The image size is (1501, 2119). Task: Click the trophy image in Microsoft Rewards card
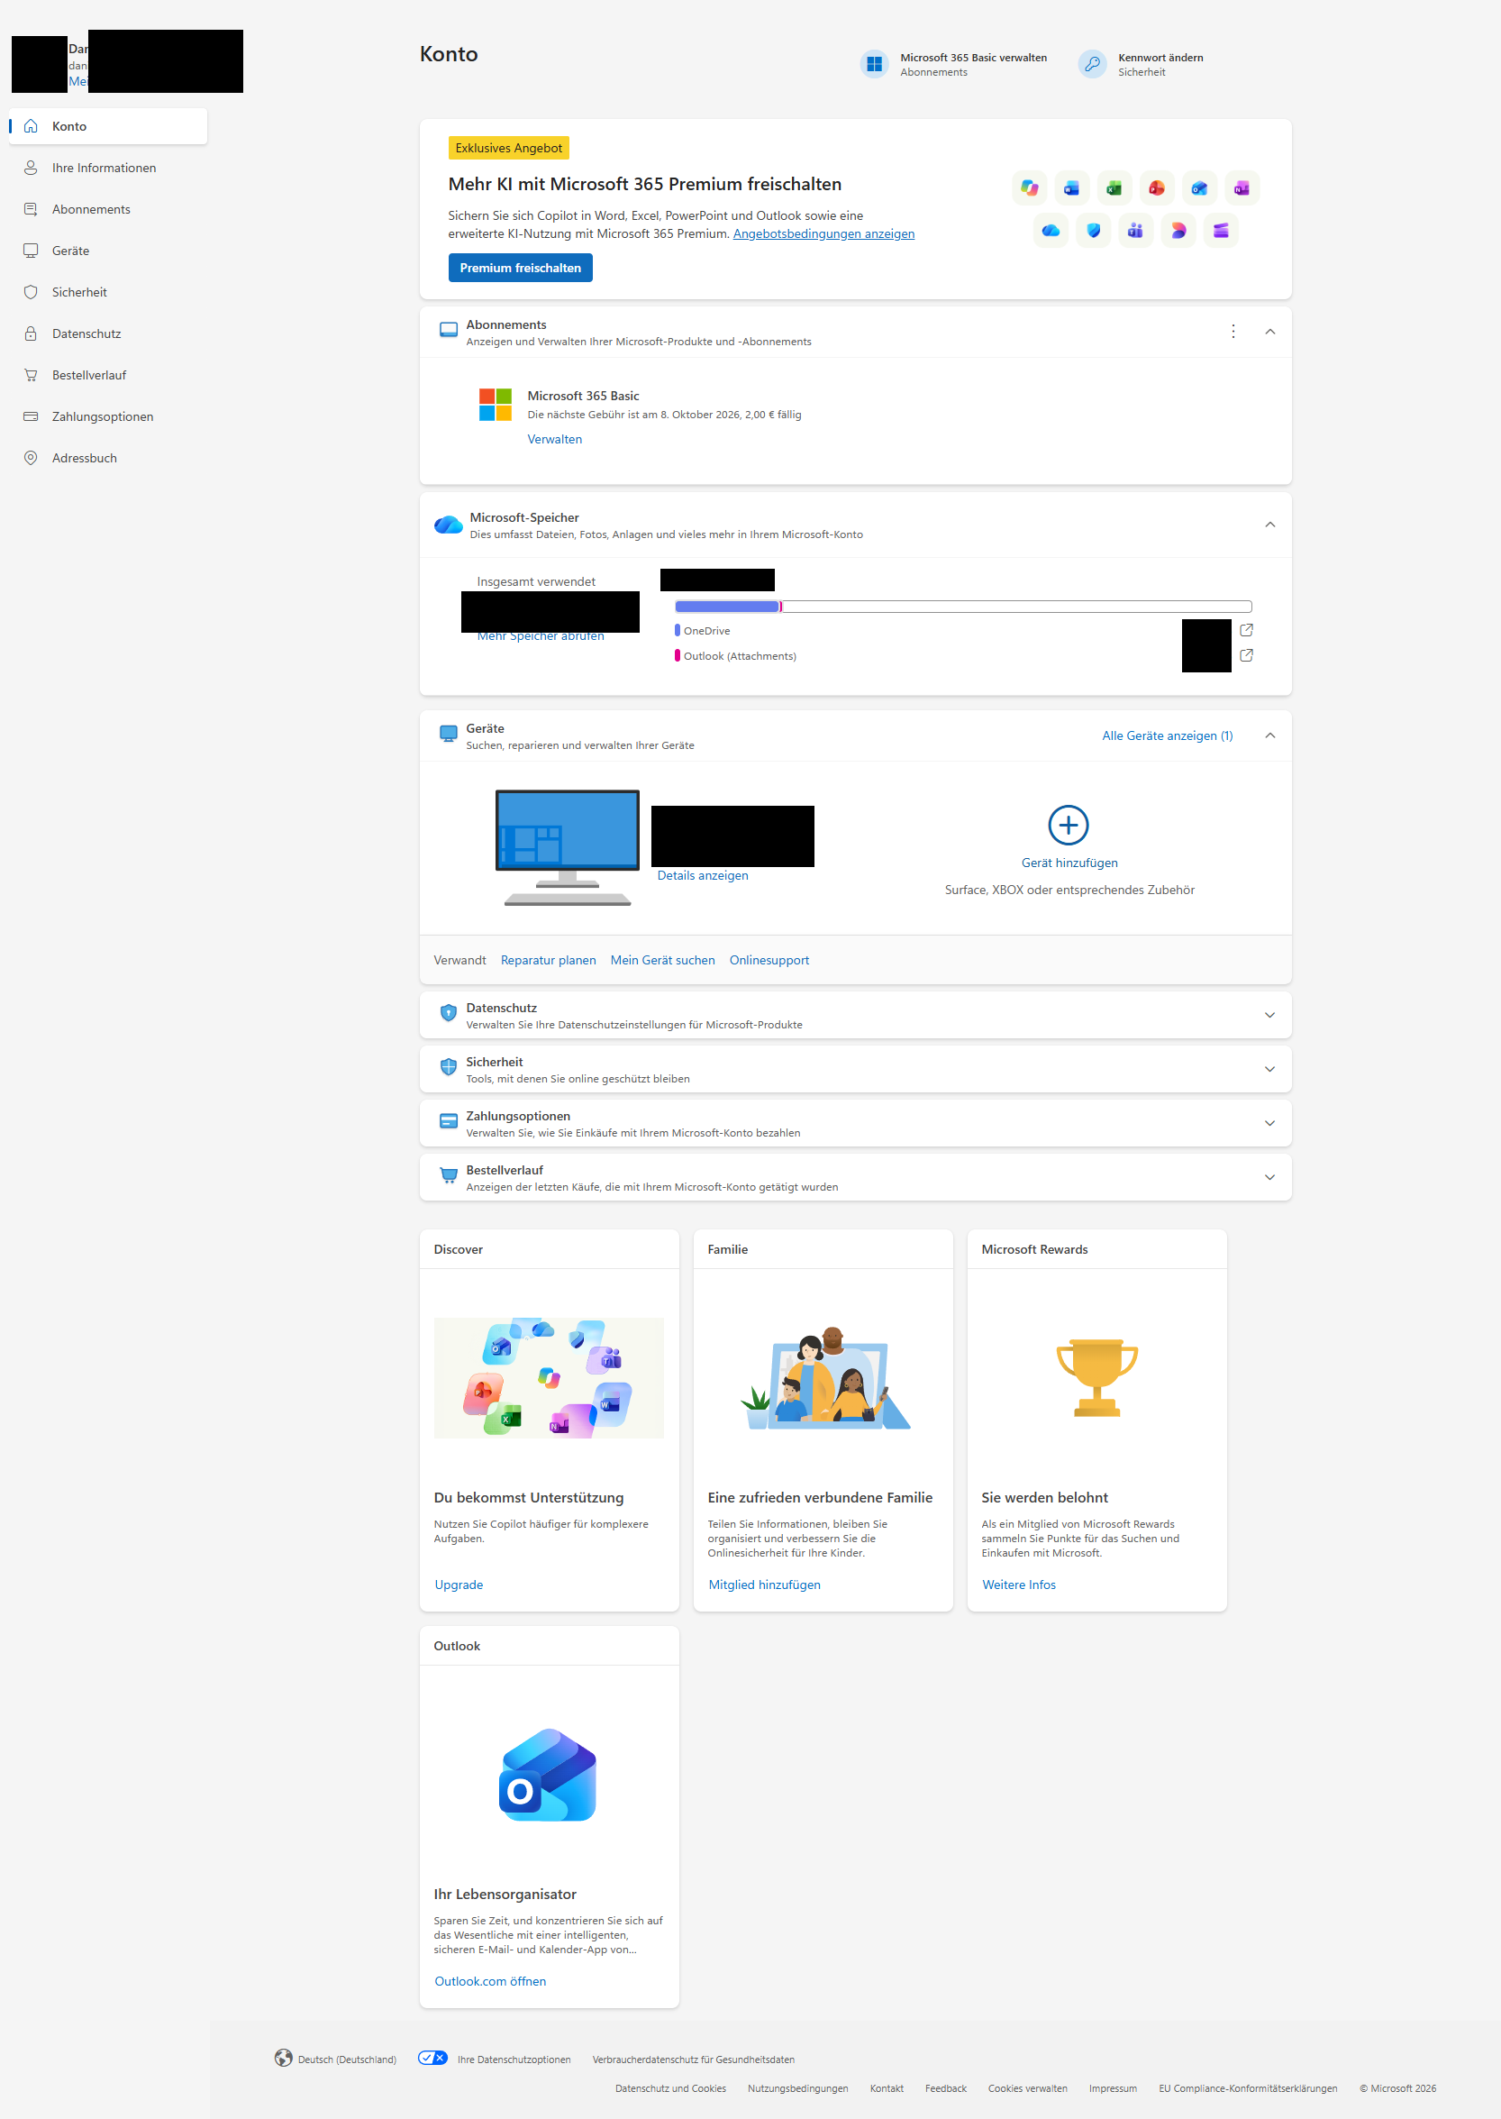point(1097,1377)
